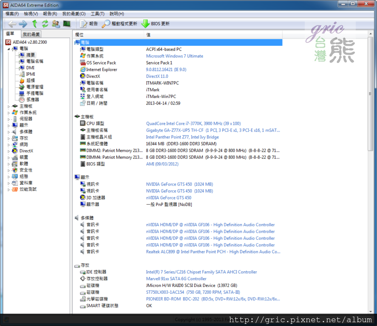This screenshot has height=326, width=377.
Task: Click the 組態 configuration icon
Action: pos(15,177)
